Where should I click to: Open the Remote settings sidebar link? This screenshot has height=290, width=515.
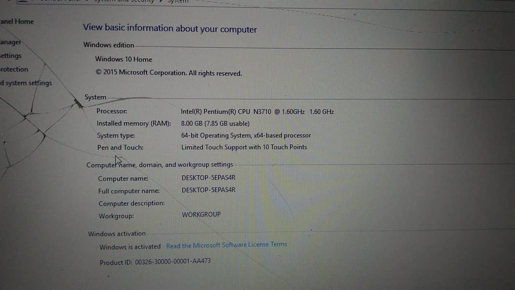11,56
